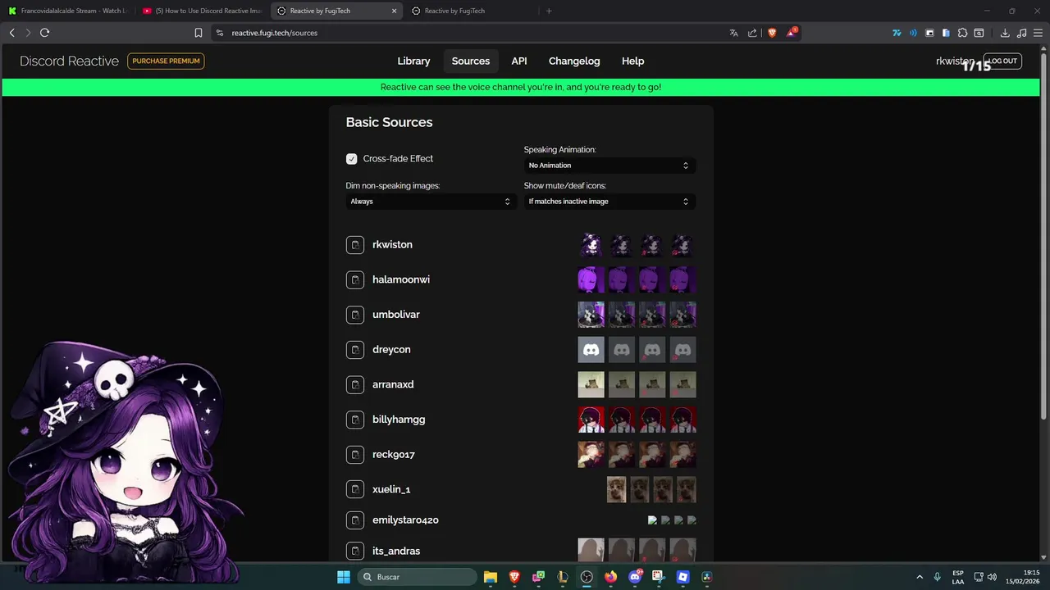The height and width of the screenshot is (590, 1050).
Task: Open Brave Rewards triangle icon
Action: pyautogui.click(x=792, y=33)
